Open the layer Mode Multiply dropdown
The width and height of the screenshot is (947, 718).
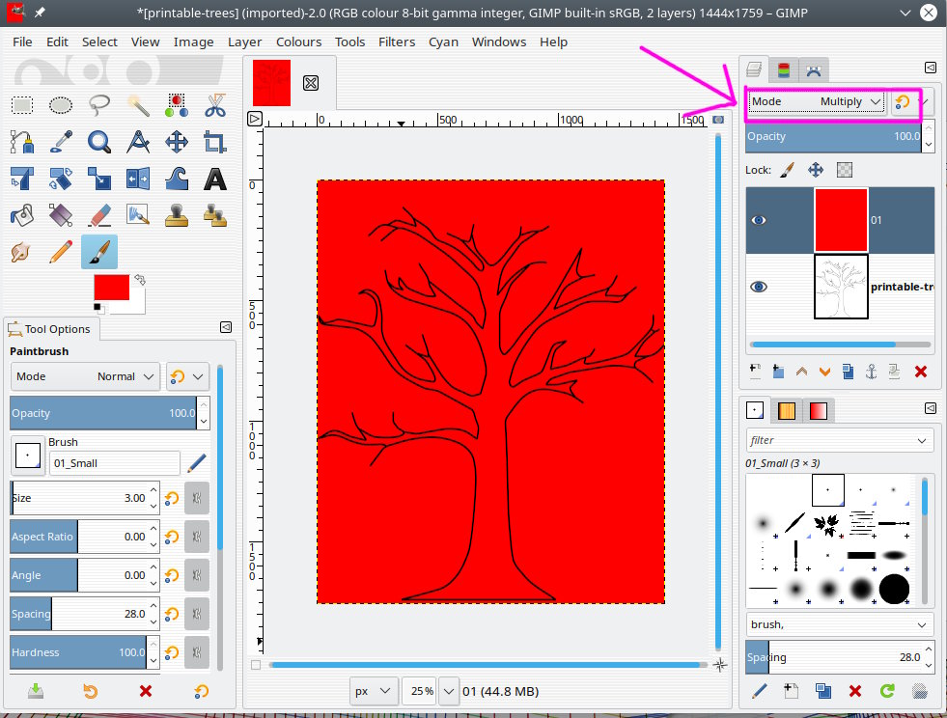817,101
